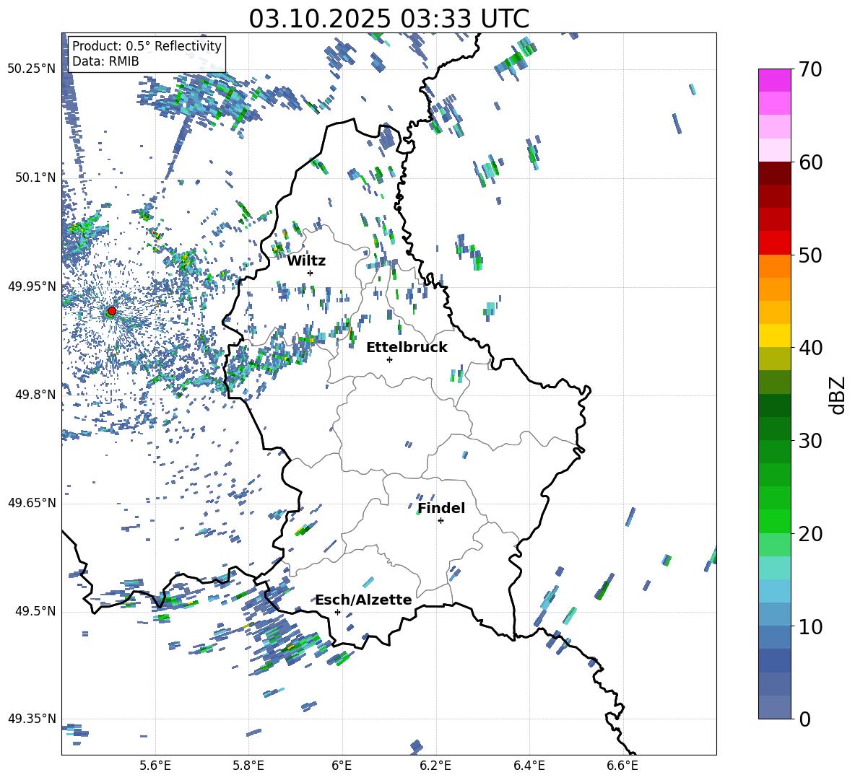Click the Wiltz location cross marker
The image size is (855, 780).
(310, 273)
